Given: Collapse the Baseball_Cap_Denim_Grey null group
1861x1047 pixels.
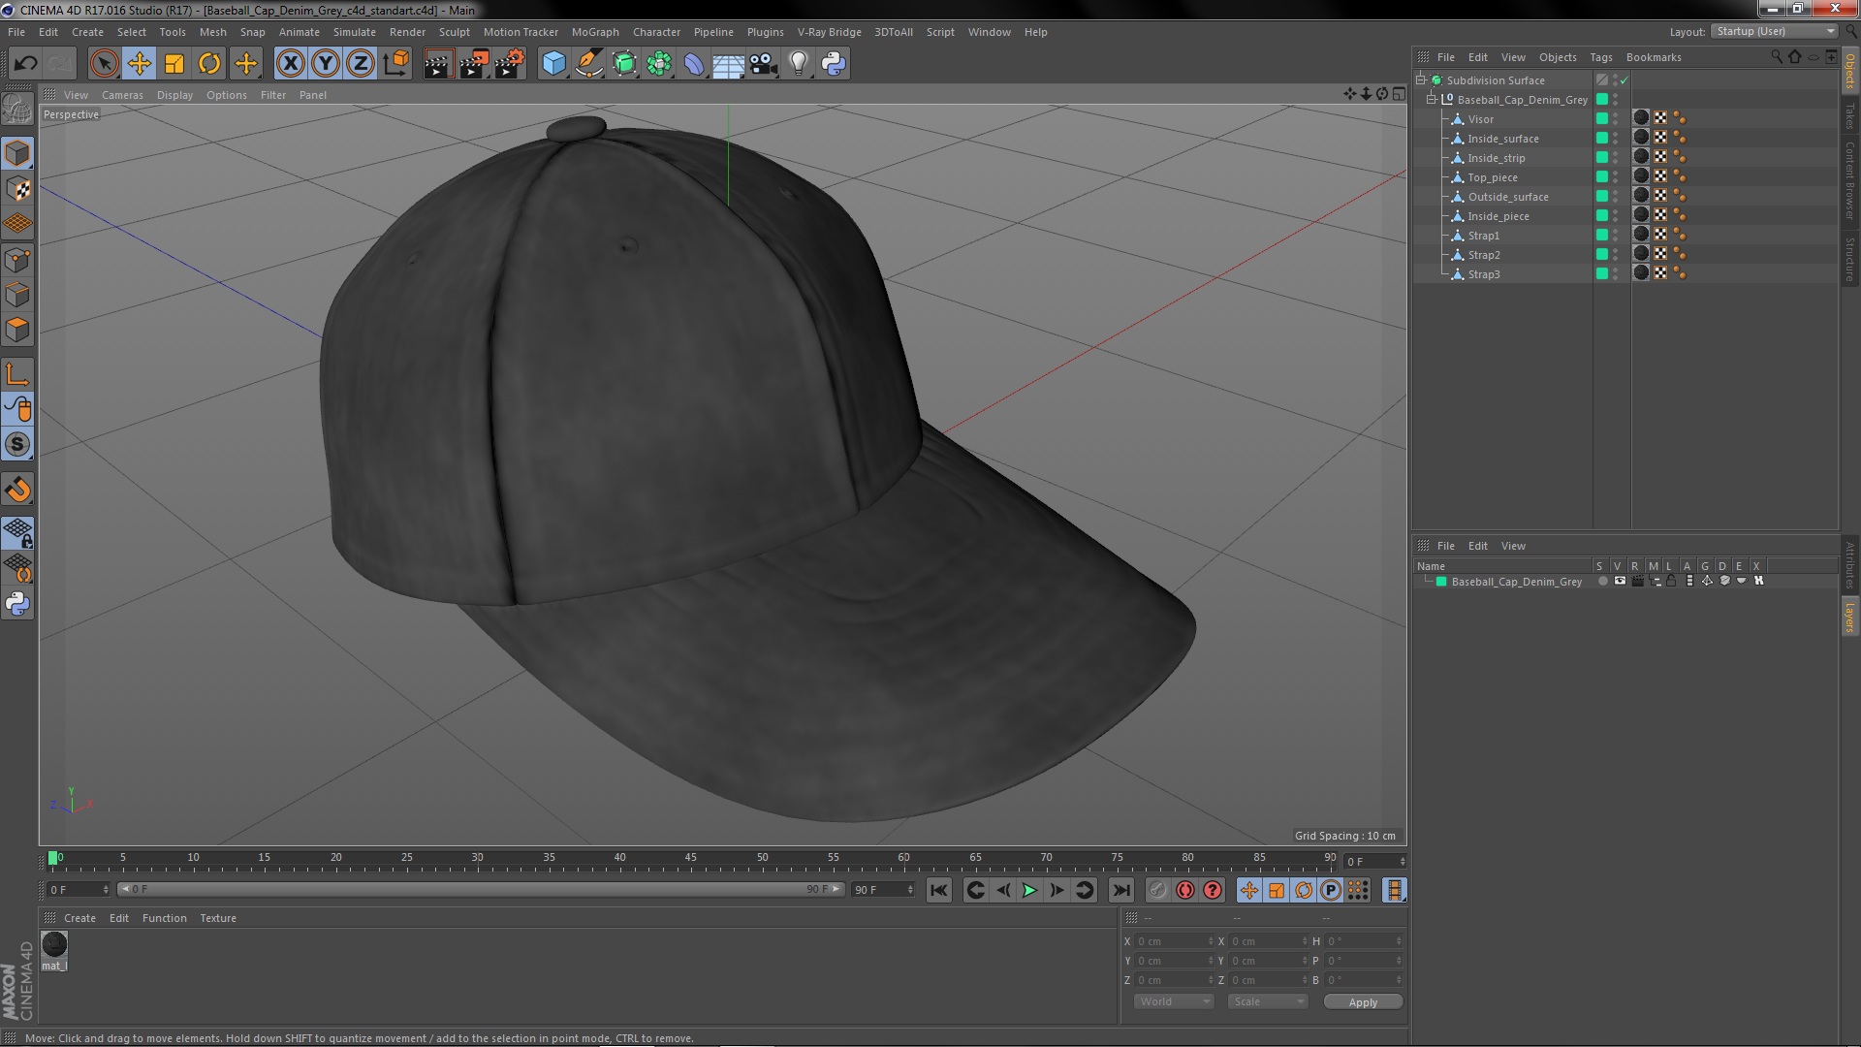Looking at the screenshot, I should pyautogui.click(x=1432, y=100).
